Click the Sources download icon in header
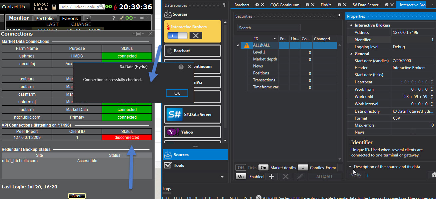The height and width of the screenshot is (199, 436). tap(168, 14)
